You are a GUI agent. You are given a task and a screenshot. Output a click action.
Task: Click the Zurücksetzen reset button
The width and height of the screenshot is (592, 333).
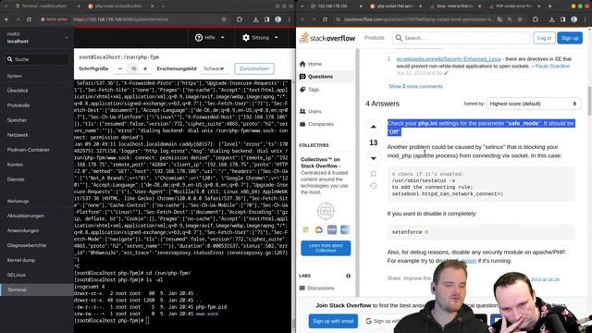point(254,68)
